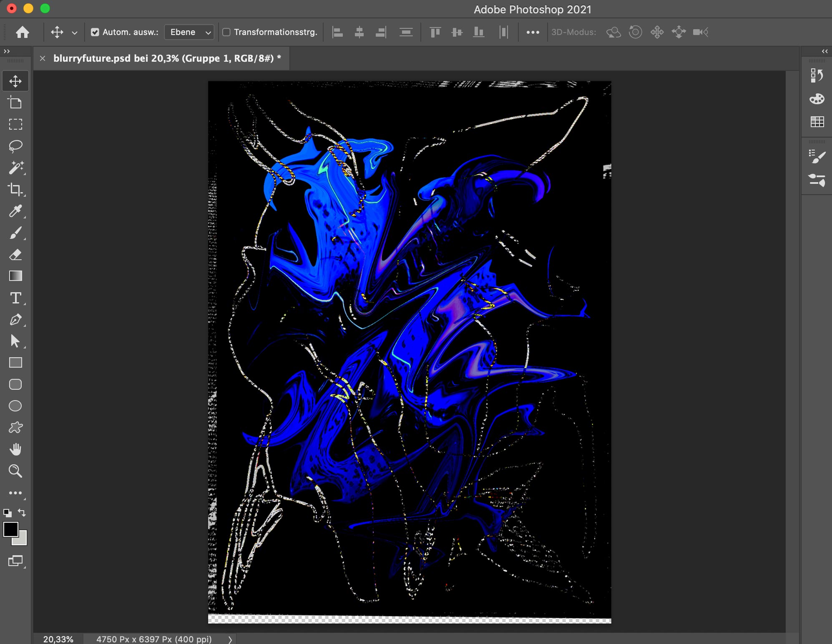Select the Brush tool

tap(15, 233)
